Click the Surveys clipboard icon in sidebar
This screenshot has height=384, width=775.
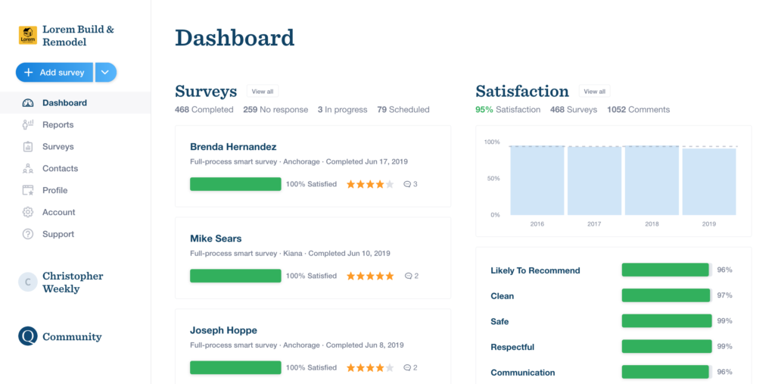(x=28, y=146)
